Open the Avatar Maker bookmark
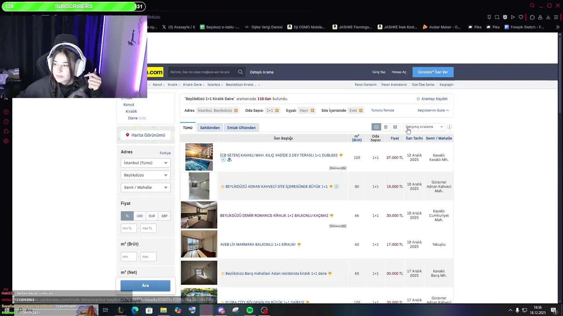Image resolution: width=563 pixels, height=316 pixels. click(x=442, y=27)
